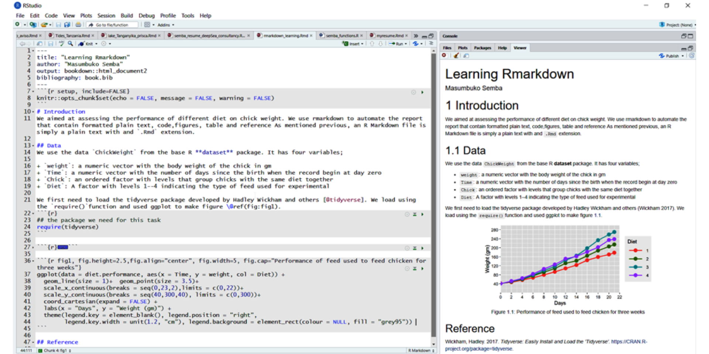Switch to myresume.Rmd tab

pyautogui.click(x=389, y=36)
